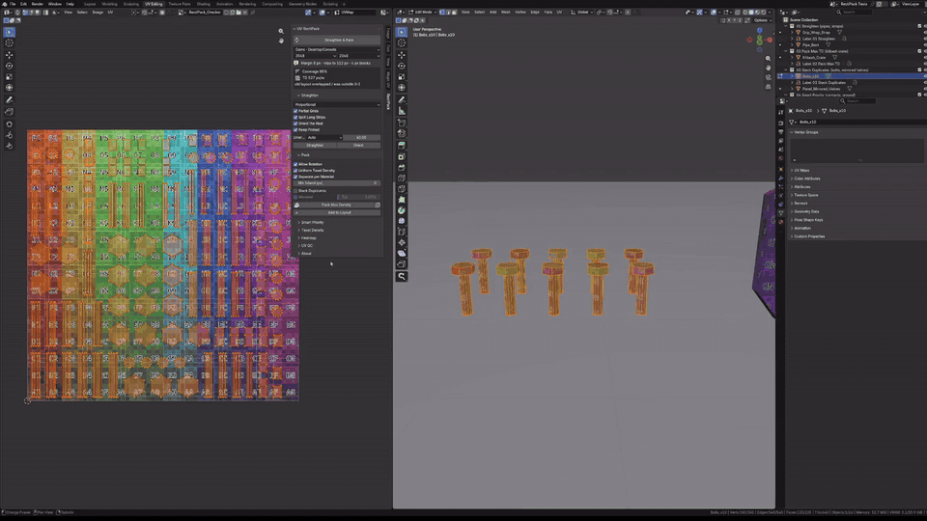The width and height of the screenshot is (927, 521).
Task: Open the Modifiers properties tab wrench icon
Action: (781, 178)
